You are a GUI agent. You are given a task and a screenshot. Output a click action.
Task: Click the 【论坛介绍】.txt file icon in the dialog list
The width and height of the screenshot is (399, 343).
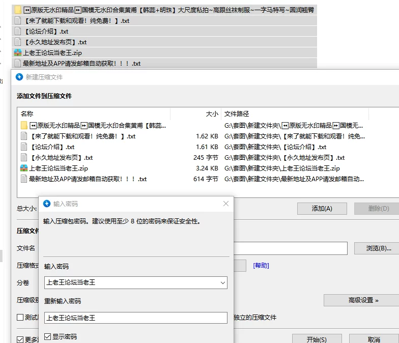(24, 147)
